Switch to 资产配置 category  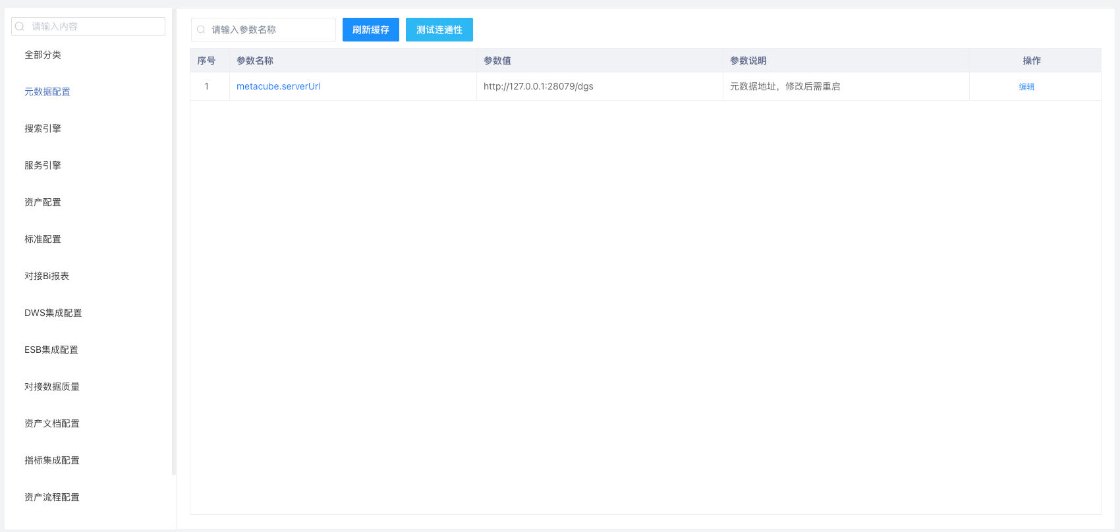pyautogui.click(x=43, y=202)
